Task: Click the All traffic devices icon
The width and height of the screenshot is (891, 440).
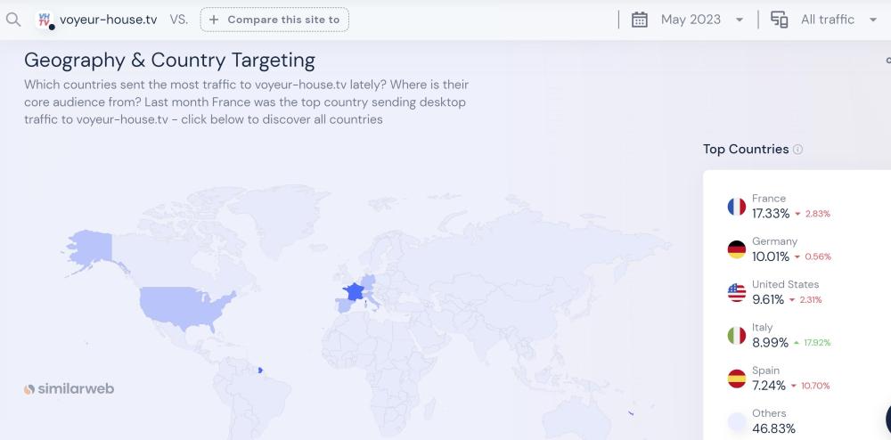Action: (x=779, y=20)
